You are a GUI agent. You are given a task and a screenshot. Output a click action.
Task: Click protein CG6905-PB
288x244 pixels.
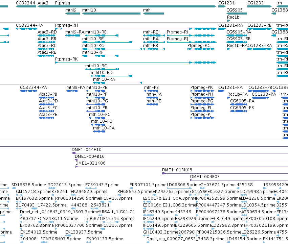coord(242,108)
